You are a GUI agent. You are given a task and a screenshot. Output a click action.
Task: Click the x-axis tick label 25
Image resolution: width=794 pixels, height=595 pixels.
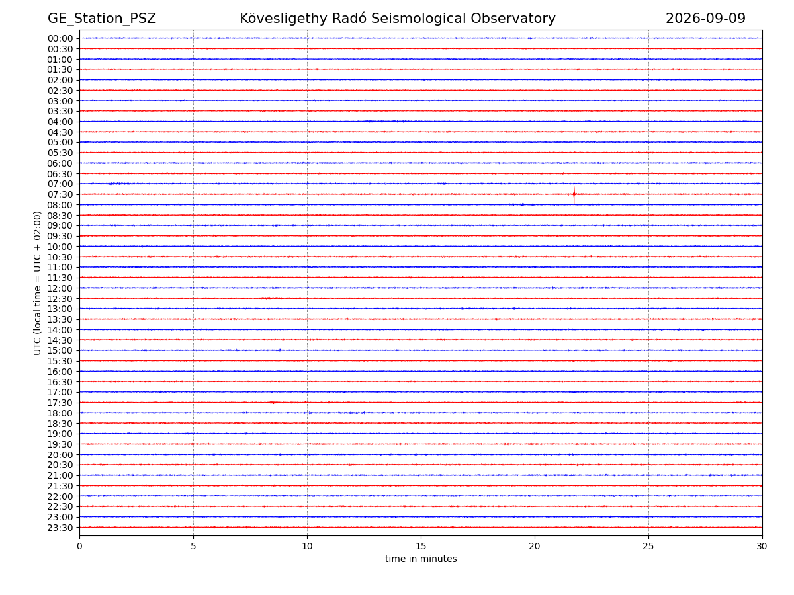648,547
